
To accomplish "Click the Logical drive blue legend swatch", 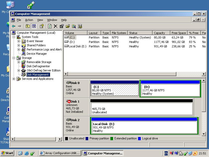I will [x=140, y=139].
